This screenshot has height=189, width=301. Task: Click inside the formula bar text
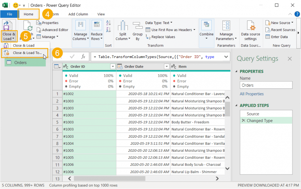[x=154, y=57]
